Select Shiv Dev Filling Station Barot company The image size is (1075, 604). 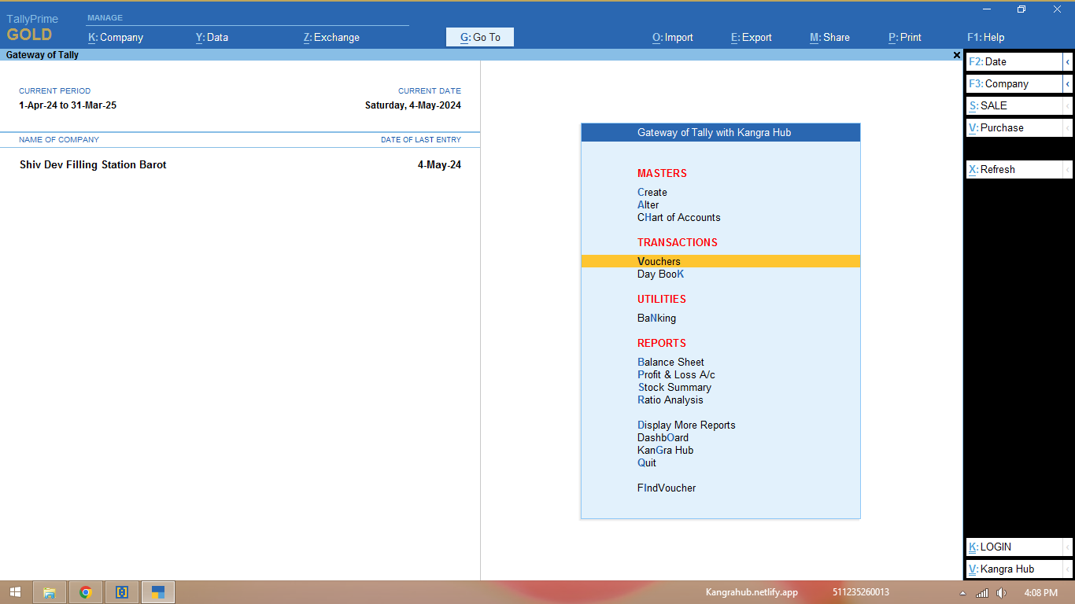click(x=93, y=165)
